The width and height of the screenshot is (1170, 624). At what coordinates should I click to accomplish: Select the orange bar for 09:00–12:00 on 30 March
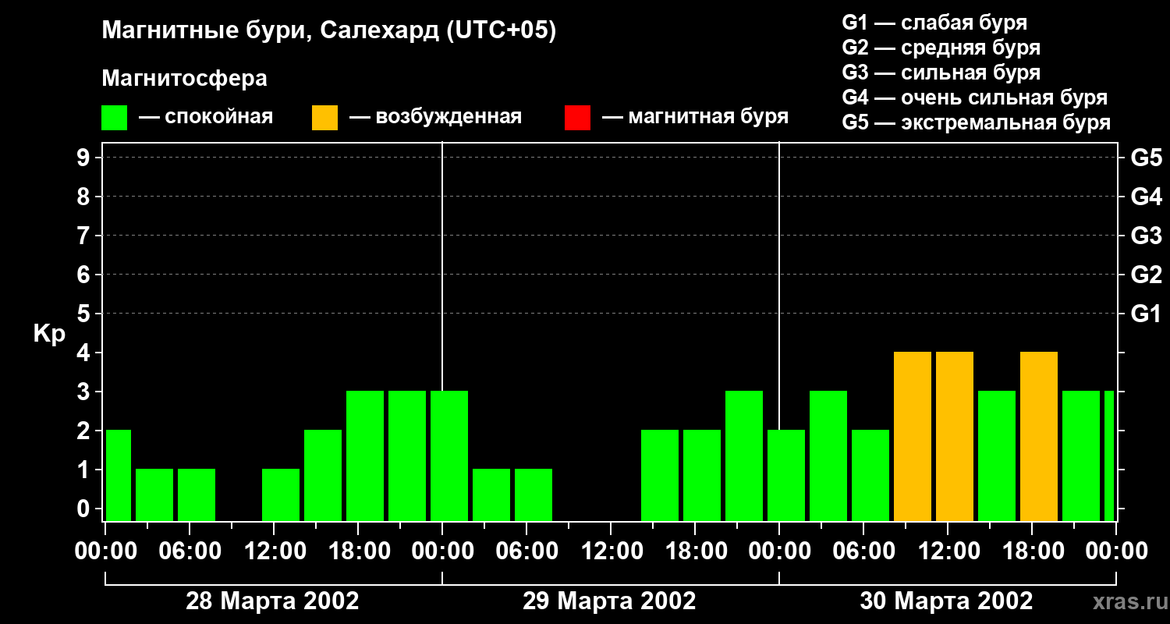pyautogui.click(x=913, y=437)
